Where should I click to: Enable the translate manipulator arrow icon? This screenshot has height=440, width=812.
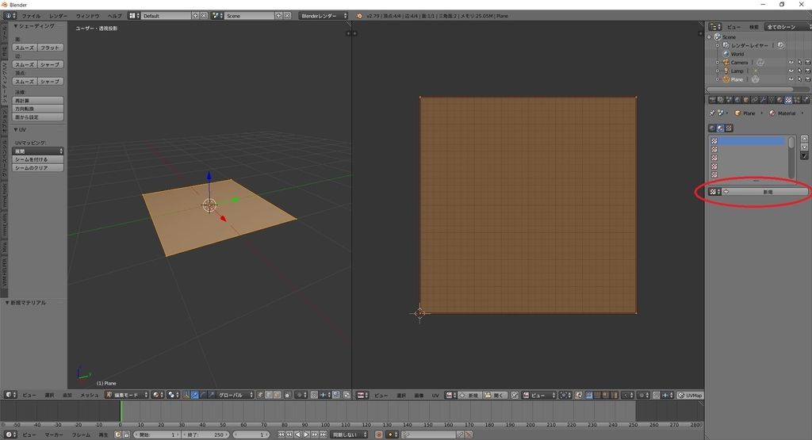(x=194, y=395)
